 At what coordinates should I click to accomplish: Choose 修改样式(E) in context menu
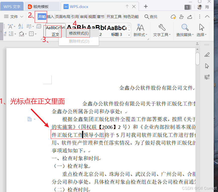[79, 33]
